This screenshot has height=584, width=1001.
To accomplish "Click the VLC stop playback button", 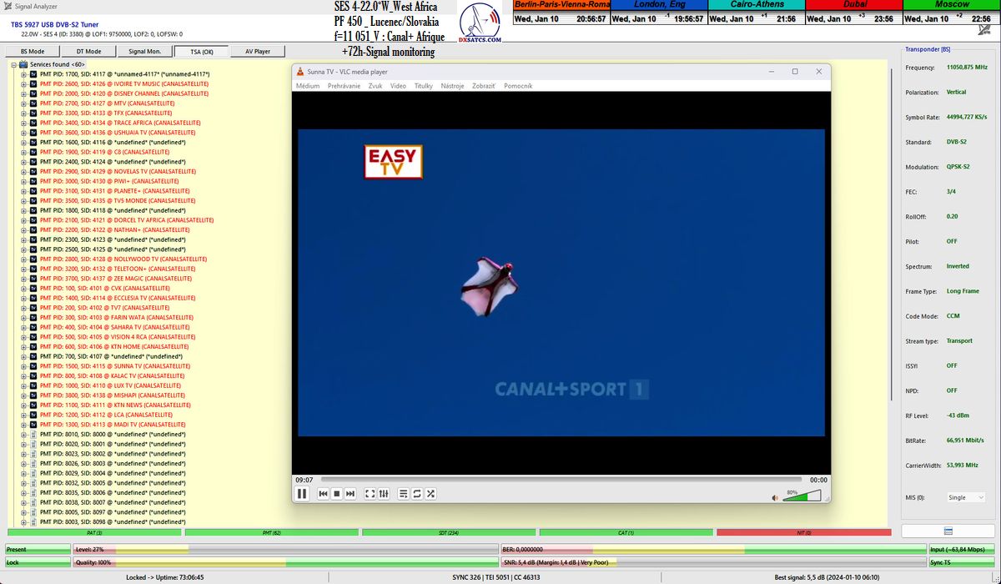I will point(337,494).
